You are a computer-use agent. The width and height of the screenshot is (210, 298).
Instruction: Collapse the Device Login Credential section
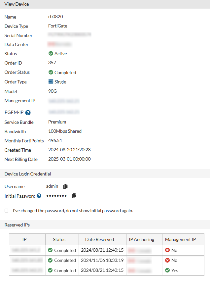point(28,174)
